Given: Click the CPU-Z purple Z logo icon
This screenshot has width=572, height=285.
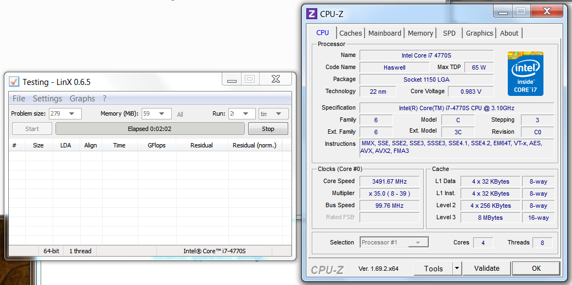Looking at the screenshot, I should [x=312, y=14].
